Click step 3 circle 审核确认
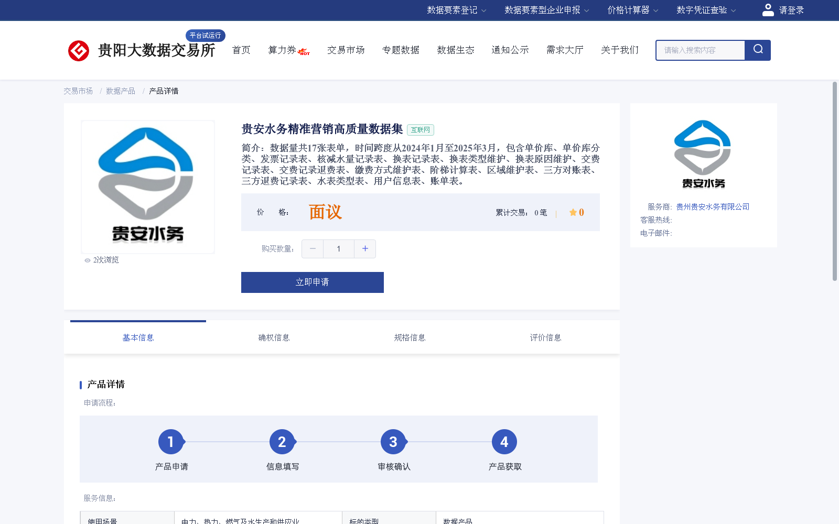Screen dimensions: 839x524 [393, 442]
